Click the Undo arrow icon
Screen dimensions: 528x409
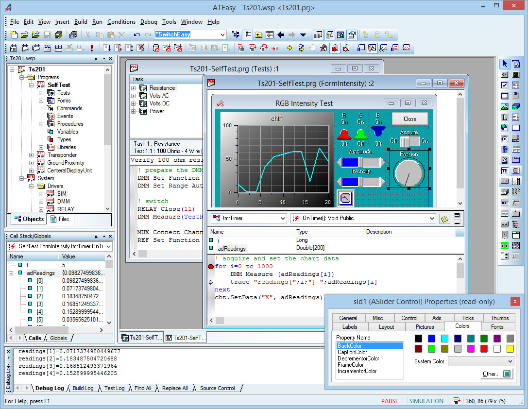137,35
